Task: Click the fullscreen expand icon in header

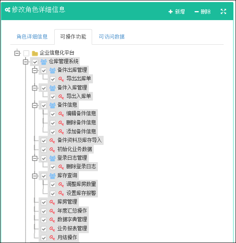Action: point(223,11)
